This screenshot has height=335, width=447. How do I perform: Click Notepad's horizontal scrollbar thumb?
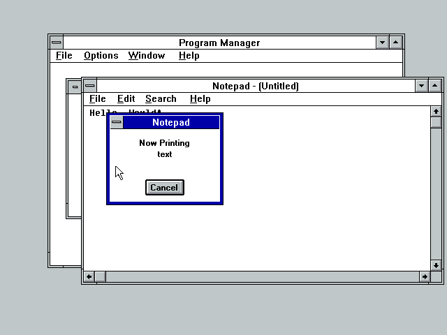point(100,276)
